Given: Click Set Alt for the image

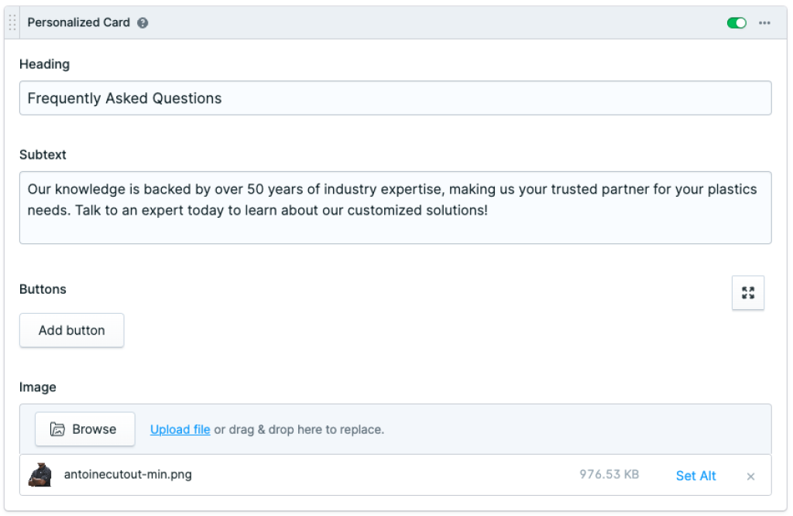Looking at the screenshot, I should pyautogui.click(x=695, y=476).
